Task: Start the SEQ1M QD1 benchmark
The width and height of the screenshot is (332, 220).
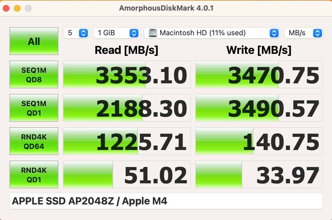Action: coord(34,108)
